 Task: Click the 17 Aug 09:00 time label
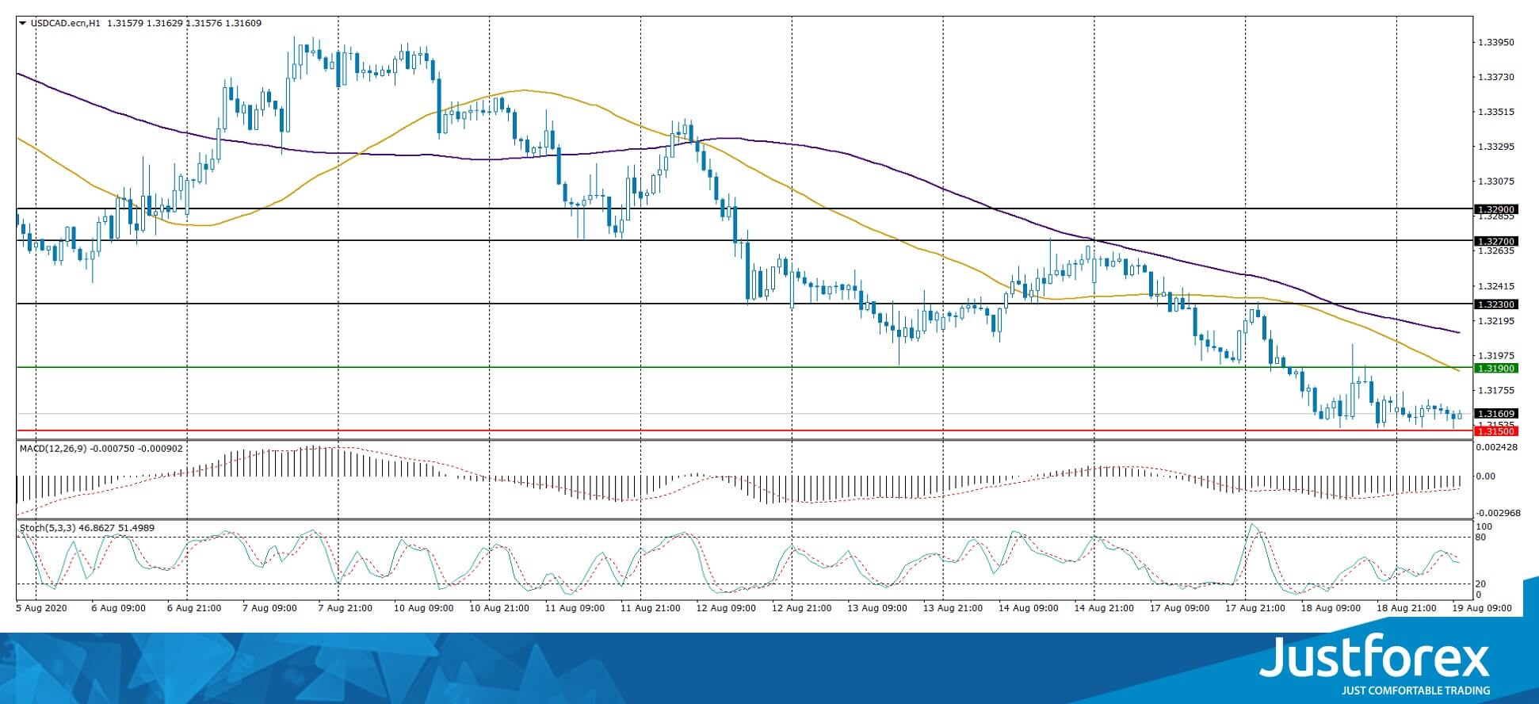1180,609
